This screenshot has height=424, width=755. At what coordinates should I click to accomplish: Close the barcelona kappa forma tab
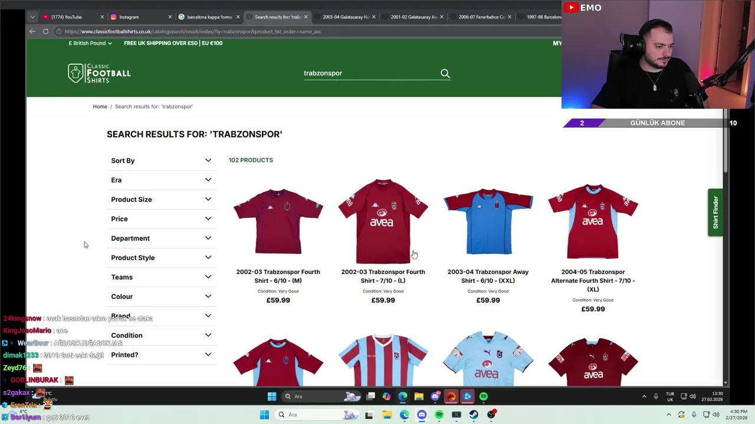point(238,17)
